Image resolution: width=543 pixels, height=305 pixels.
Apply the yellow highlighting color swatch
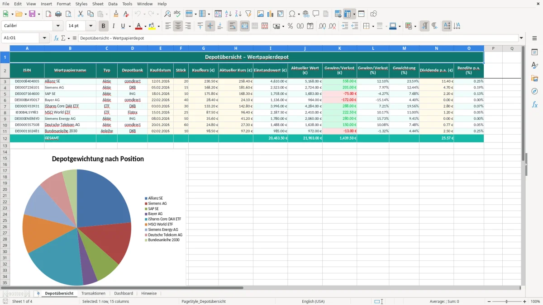click(x=152, y=26)
